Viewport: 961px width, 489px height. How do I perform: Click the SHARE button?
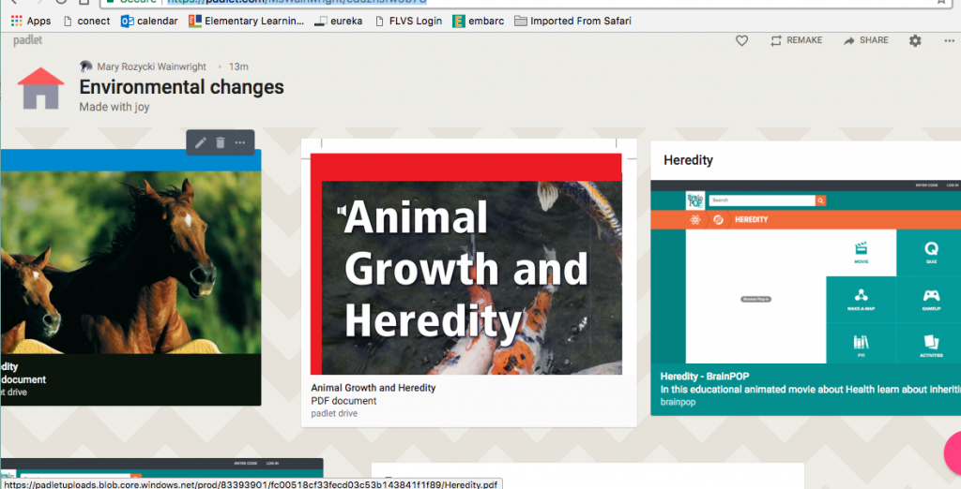[x=865, y=41]
